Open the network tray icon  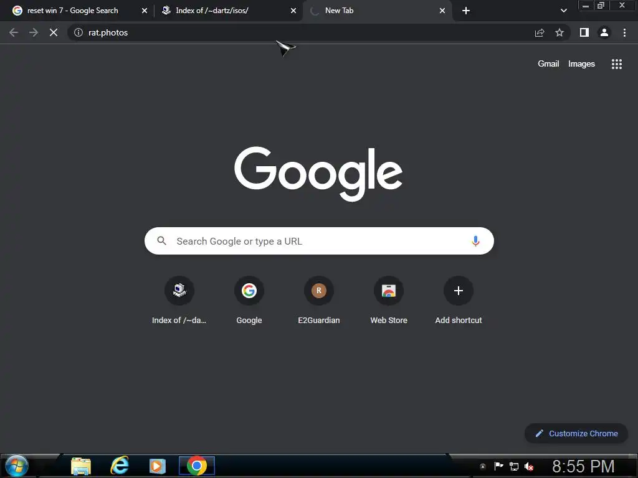tap(514, 467)
